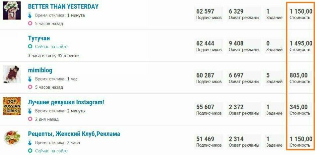Select the 1 495,00 Стоимость price cell
Image resolution: width=315 pixels, height=155 pixels.
[301, 46]
